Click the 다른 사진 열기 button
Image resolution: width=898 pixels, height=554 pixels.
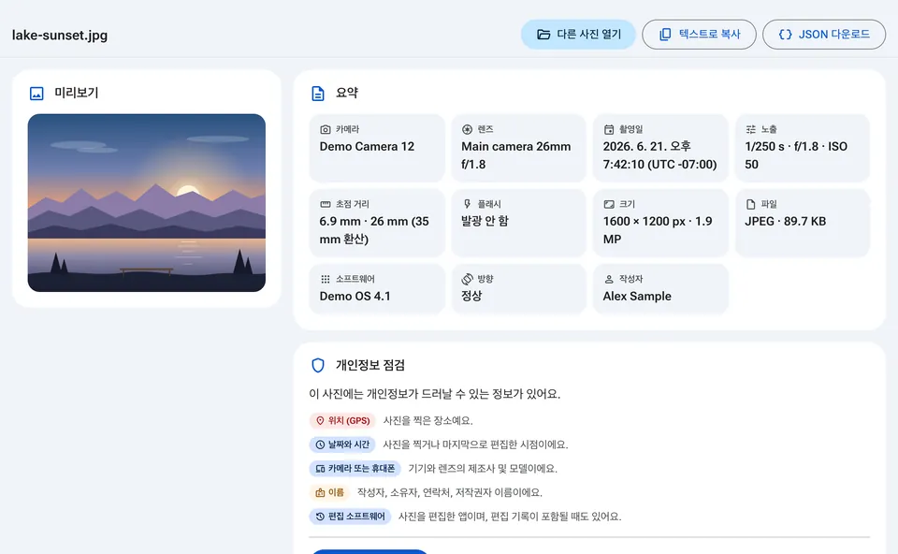coord(578,35)
